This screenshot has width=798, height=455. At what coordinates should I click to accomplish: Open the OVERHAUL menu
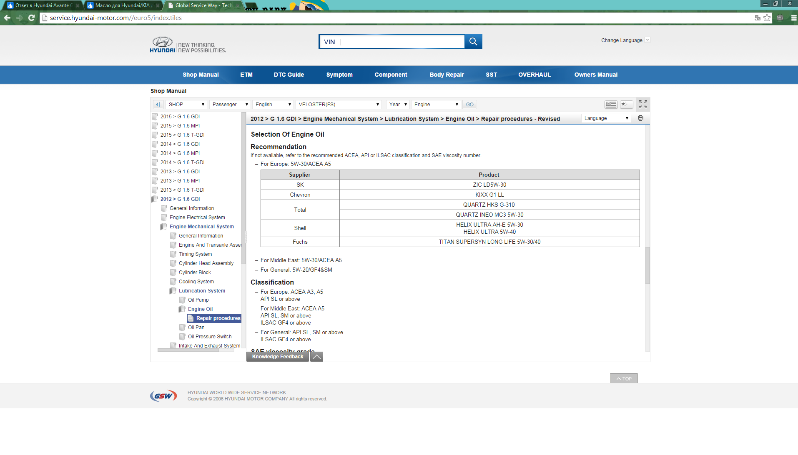click(x=535, y=75)
